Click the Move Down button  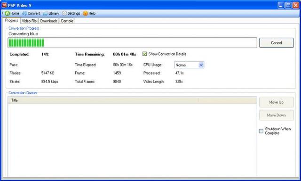point(277,115)
